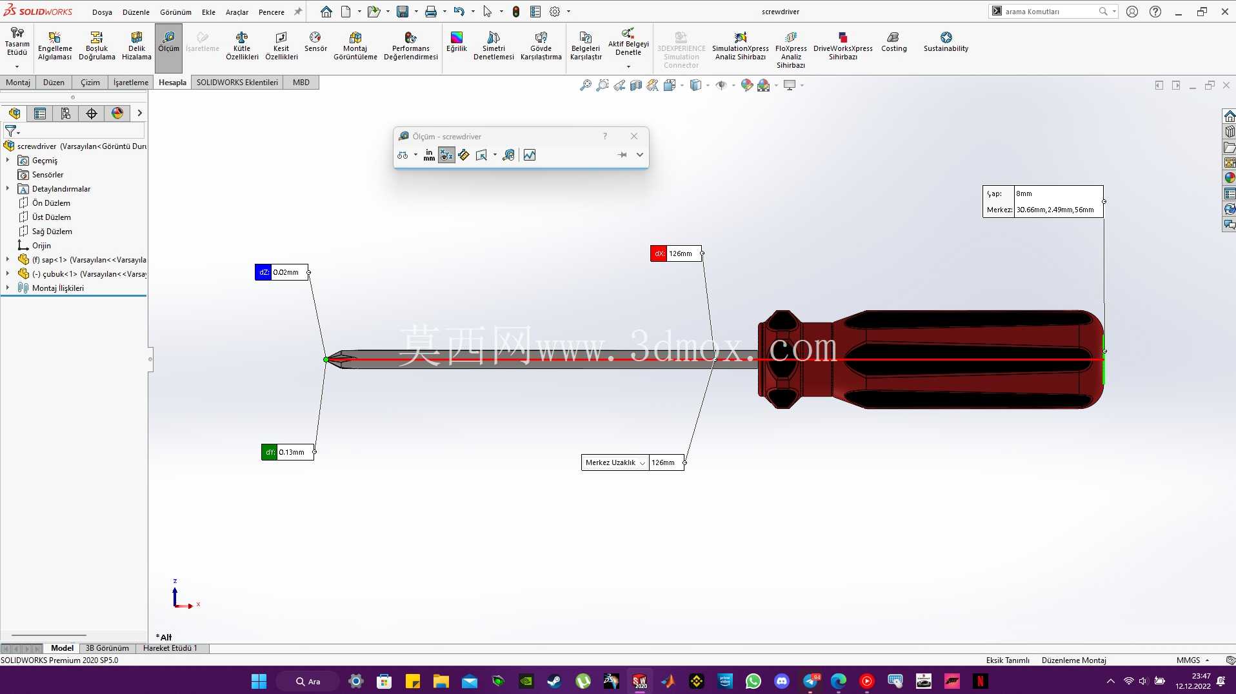Pin the Ölçüm dialog open
This screenshot has width=1236, height=694.
pos(622,155)
